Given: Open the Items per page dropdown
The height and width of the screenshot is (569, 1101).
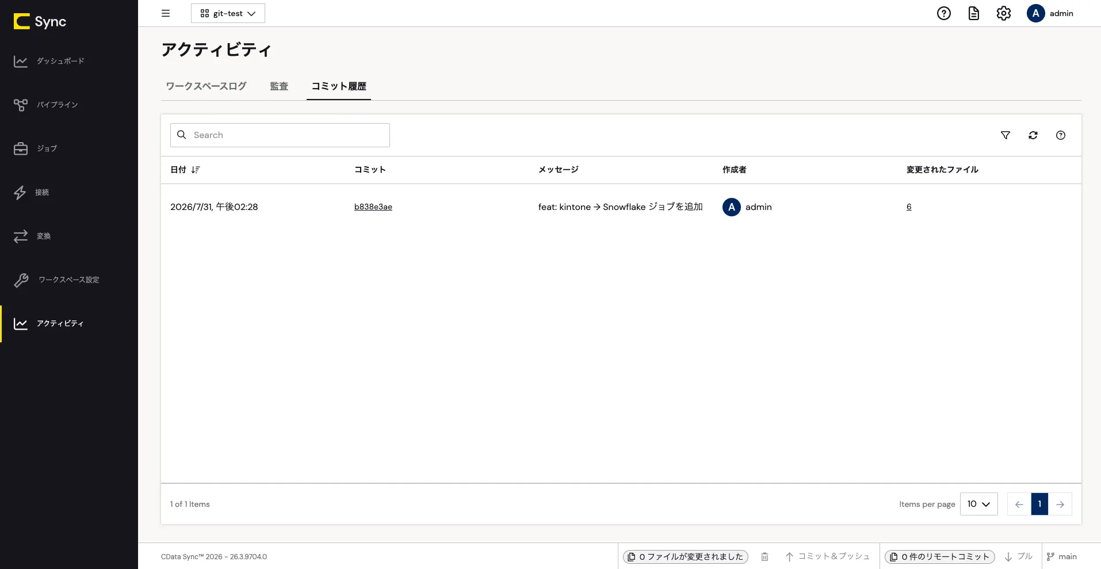Looking at the screenshot, I should tap(978, 504).
